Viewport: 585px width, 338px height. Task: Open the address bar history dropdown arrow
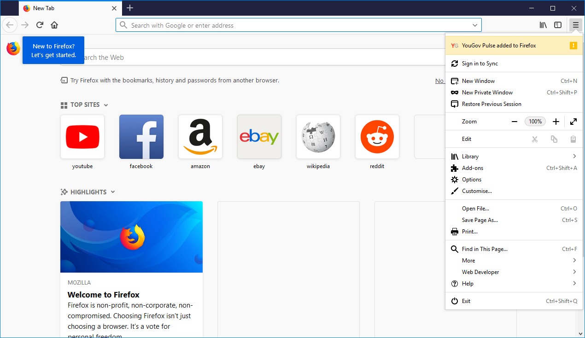point(475,25)
